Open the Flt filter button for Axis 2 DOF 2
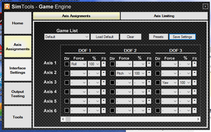The width and height of the screenshot is (211, 132). coord(149,73)
